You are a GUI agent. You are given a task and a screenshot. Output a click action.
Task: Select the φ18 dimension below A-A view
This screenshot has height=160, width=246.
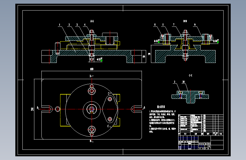[x=100, y=60]
